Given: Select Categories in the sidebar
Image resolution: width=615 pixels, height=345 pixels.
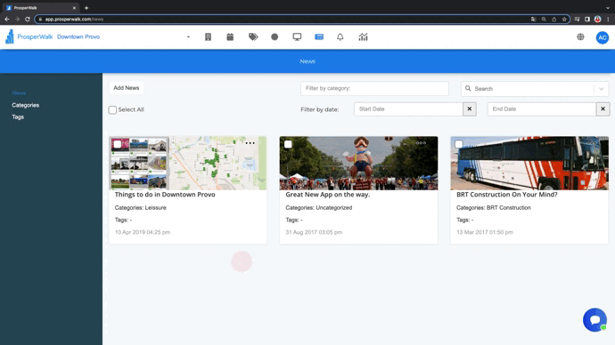Looking at the screenshot, I should click(26, 105).
